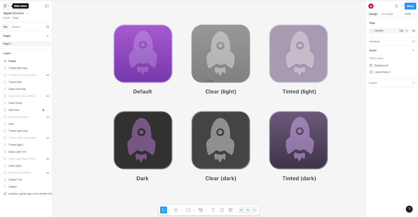Open variables settings icon
Viewport: 418px width, 217px height.
point(413,41)
